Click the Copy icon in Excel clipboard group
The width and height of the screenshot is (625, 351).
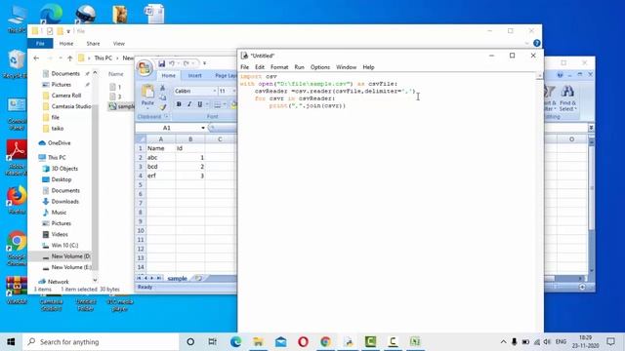tap(162, 97)
